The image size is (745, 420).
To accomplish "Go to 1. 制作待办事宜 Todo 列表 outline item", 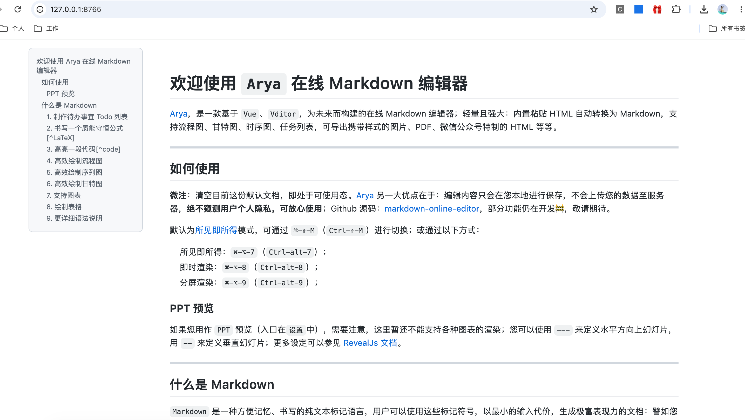I will click(x=87, y=117).
